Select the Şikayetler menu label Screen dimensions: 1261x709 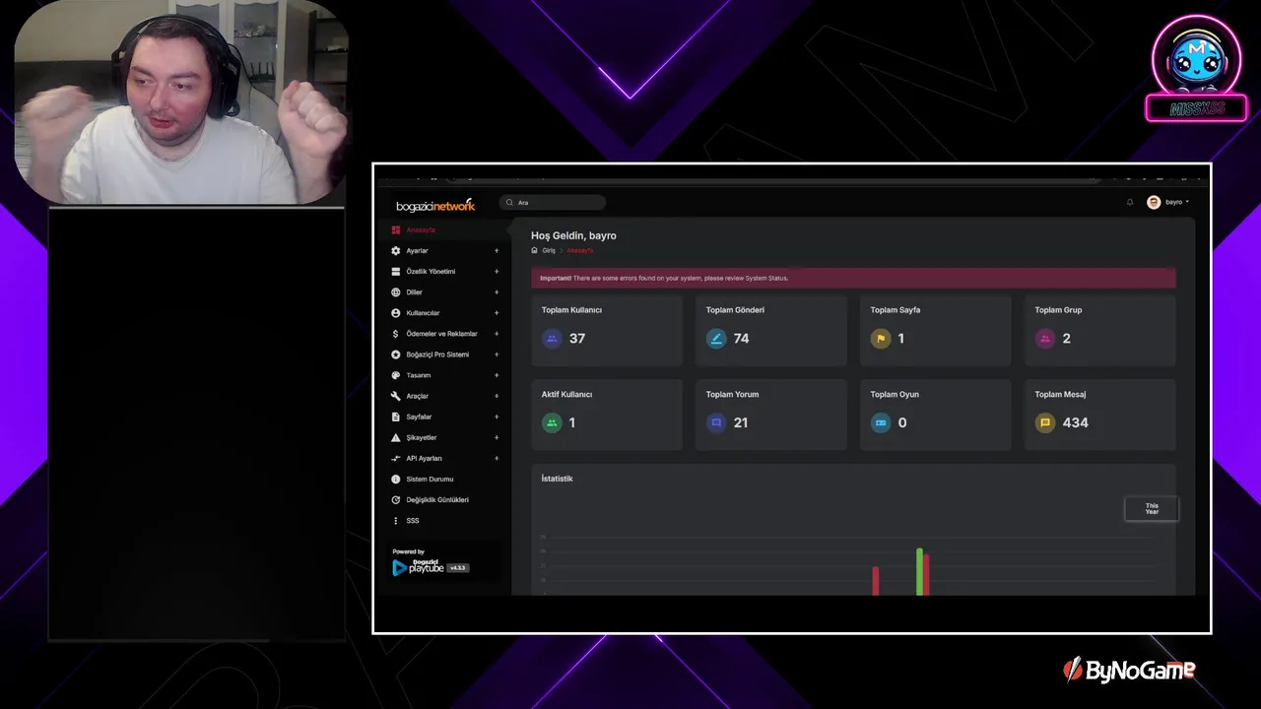(x=422, y=437)
